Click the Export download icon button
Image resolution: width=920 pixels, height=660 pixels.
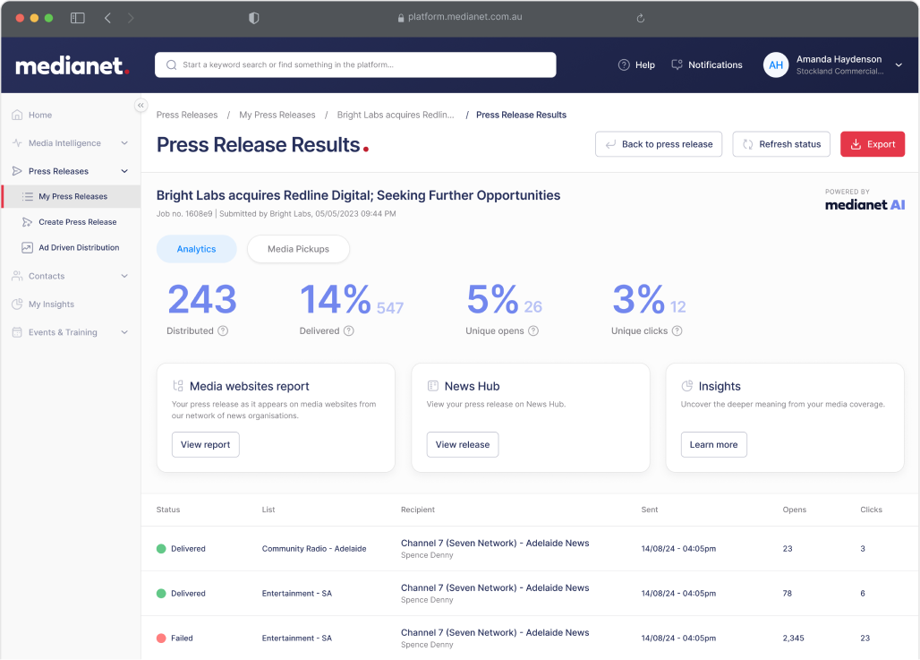(x=857, y=143)
